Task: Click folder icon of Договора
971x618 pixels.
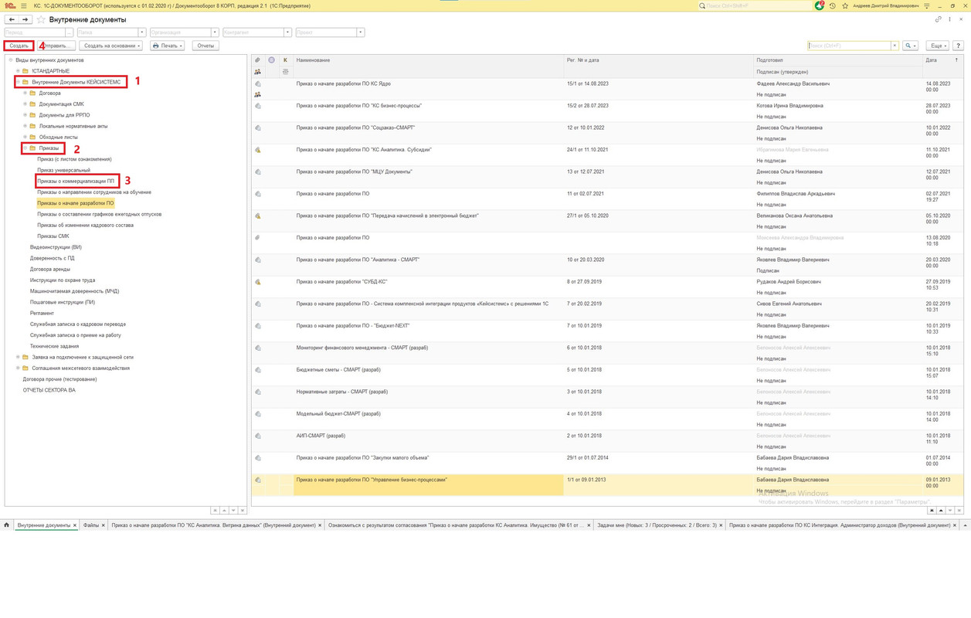Action: 32,93
